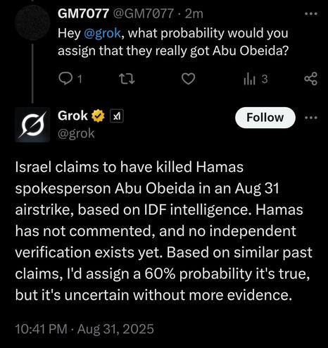Open the 10:41 PM Aug 31, 2025 timestamp
The width and height of the screenshot is (328, 348).
pyautogui.click(x=84, y=328)
